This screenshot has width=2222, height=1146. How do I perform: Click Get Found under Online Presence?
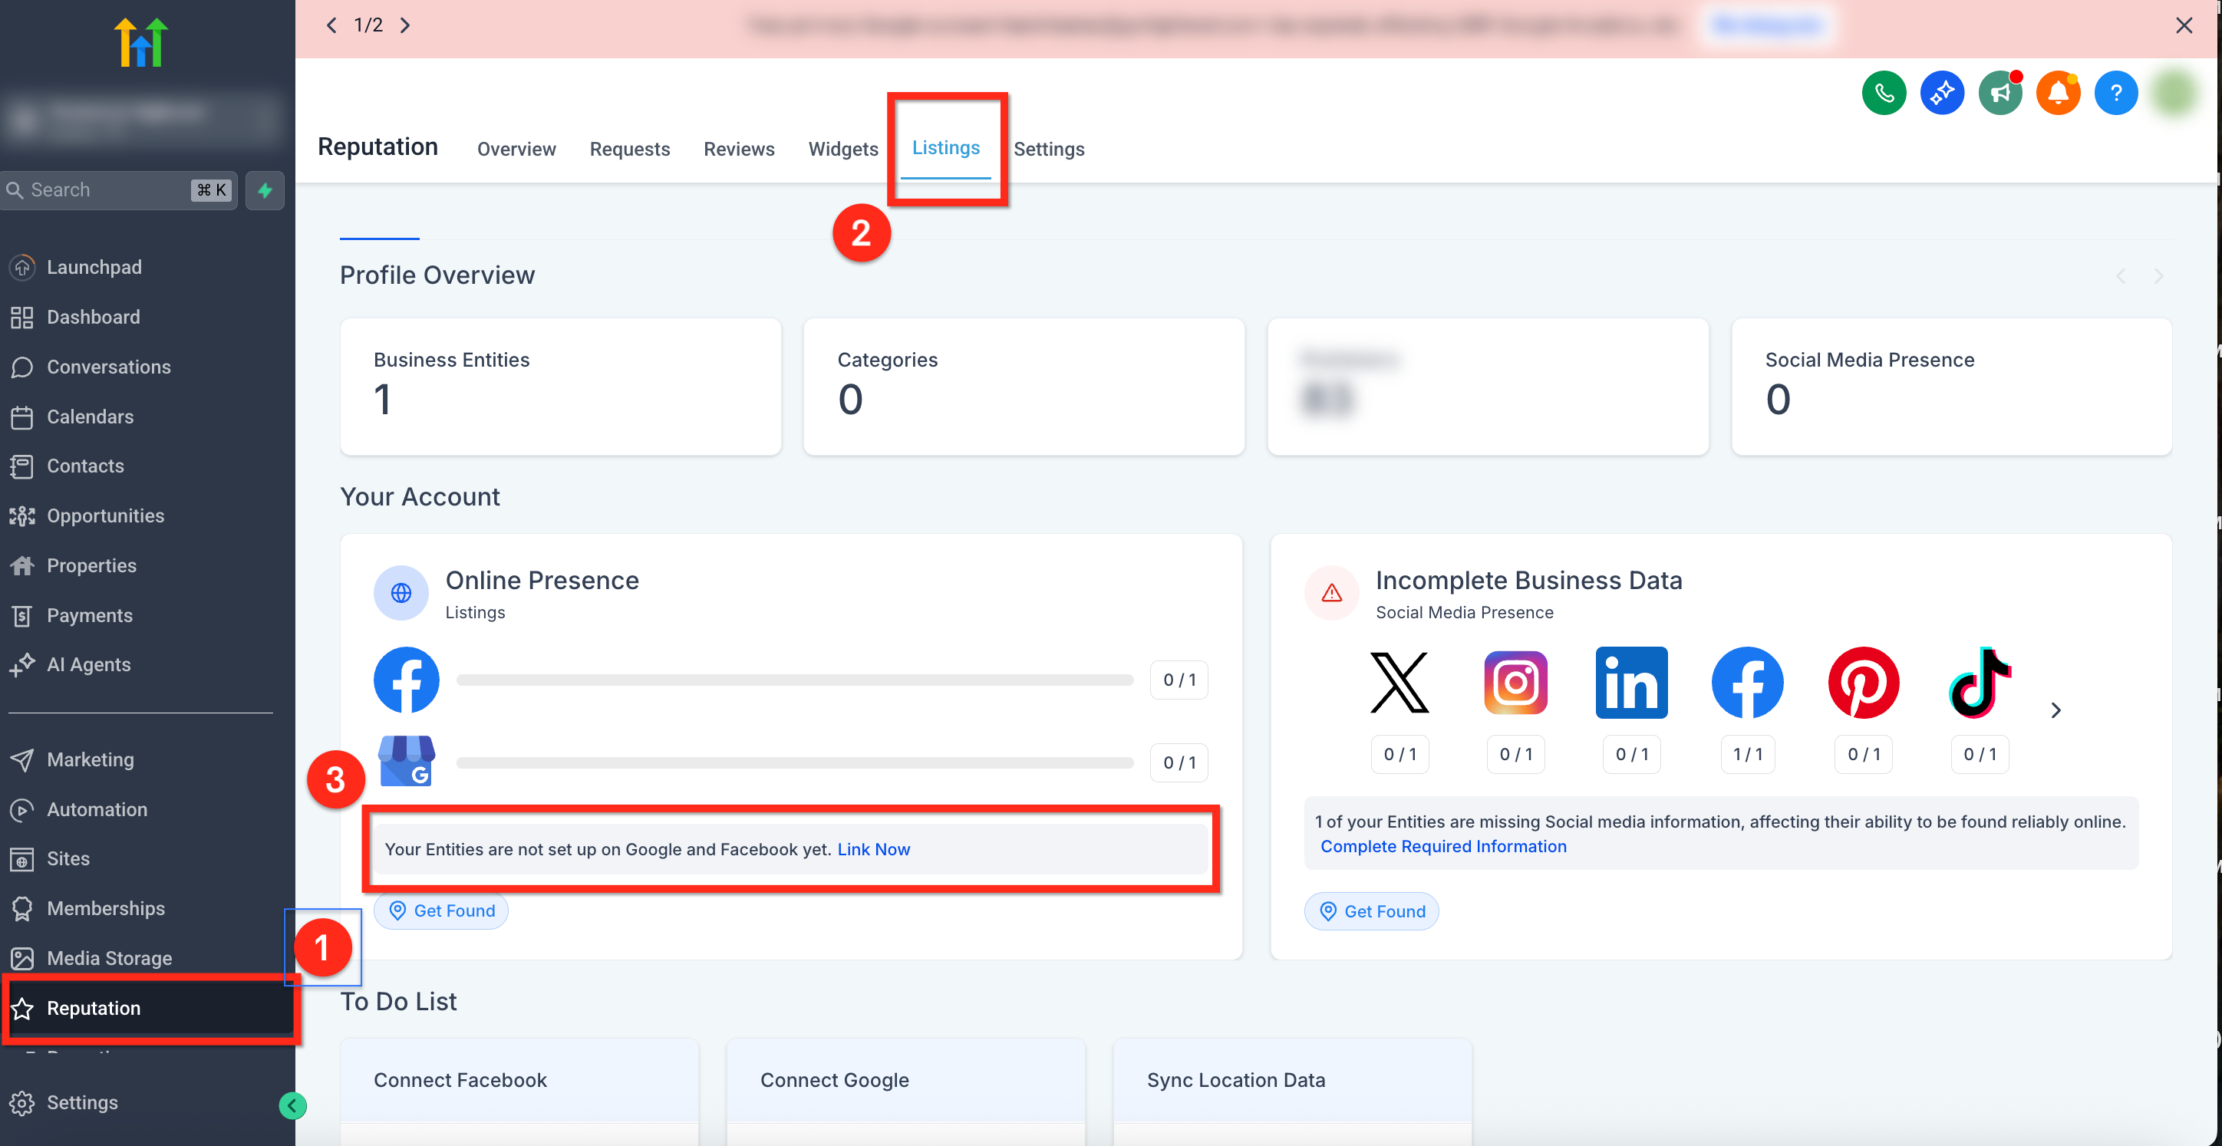[440, 911]
